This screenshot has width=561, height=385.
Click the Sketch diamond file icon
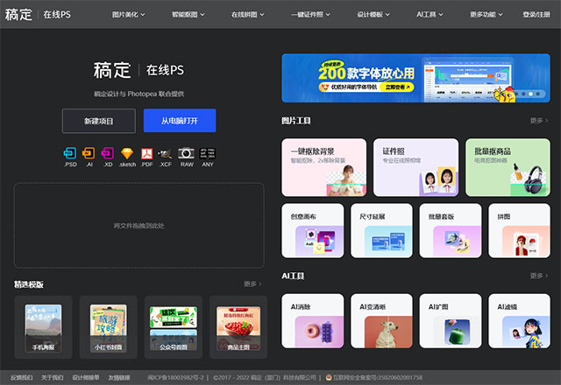coord(128,153)
